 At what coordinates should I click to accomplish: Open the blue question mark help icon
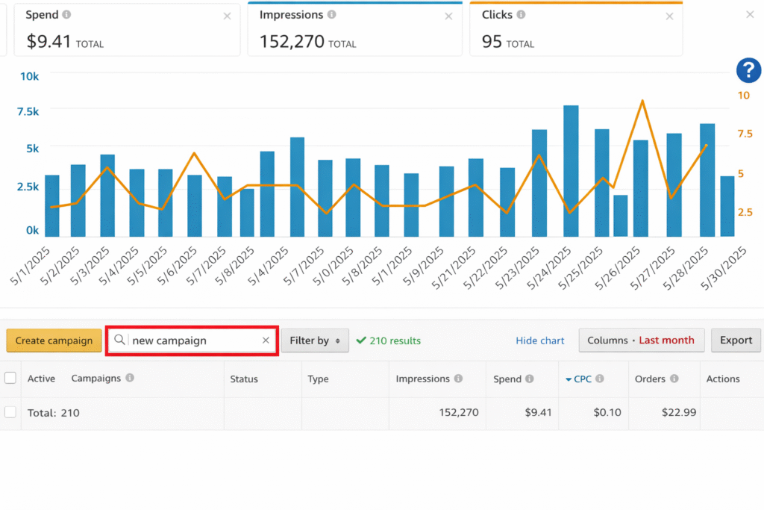point(748,70)
